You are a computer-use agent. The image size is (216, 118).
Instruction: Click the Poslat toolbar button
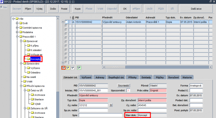point(64,9)
